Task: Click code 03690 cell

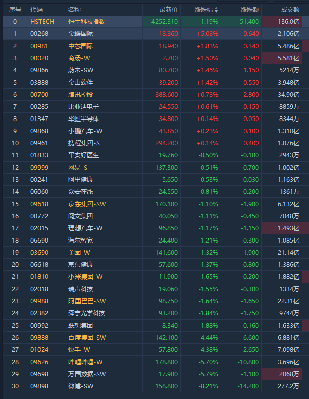Action: [39, 253]
